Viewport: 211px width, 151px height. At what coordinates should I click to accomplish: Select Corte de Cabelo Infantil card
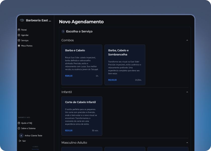click(82, 116)
